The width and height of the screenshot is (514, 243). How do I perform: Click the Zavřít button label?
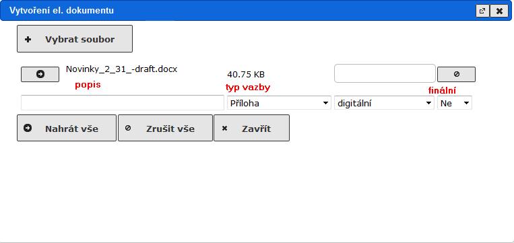tap(257, 129)
